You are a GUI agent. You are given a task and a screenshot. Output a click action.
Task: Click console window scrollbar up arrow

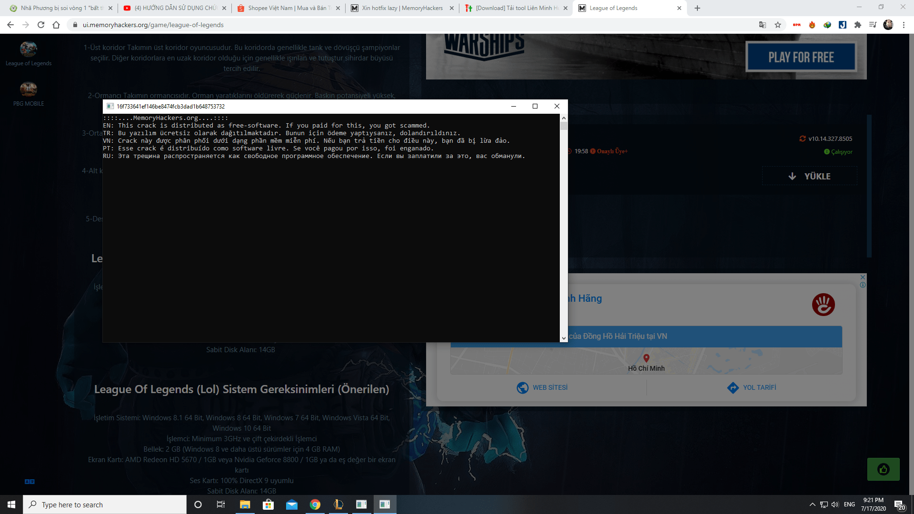click(564, 118)
